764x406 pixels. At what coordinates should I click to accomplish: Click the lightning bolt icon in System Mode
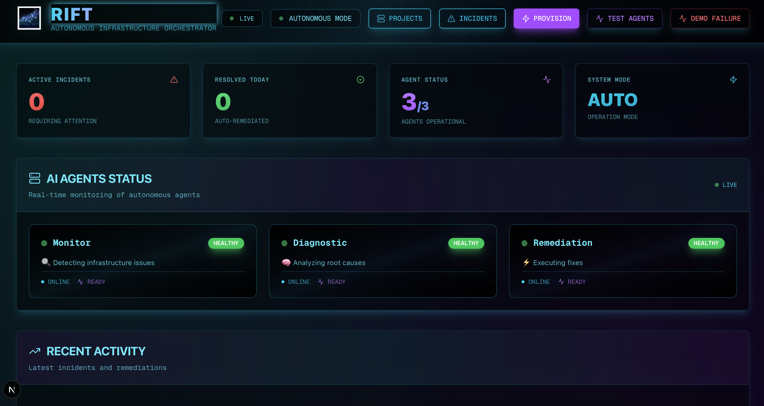click(x=733, y=80)
